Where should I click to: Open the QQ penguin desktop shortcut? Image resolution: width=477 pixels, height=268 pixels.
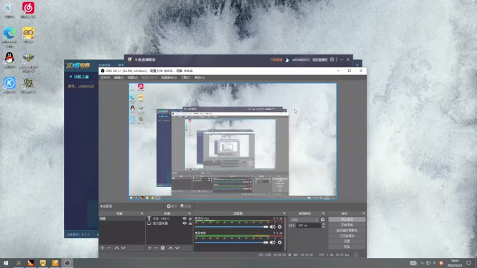(10, 60)
